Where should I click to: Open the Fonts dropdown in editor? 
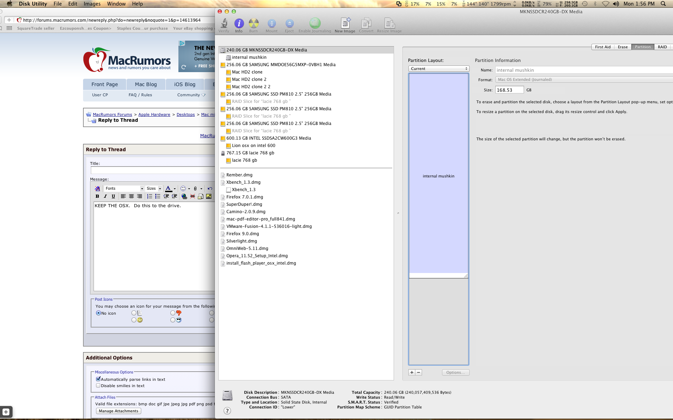(124, 188)
